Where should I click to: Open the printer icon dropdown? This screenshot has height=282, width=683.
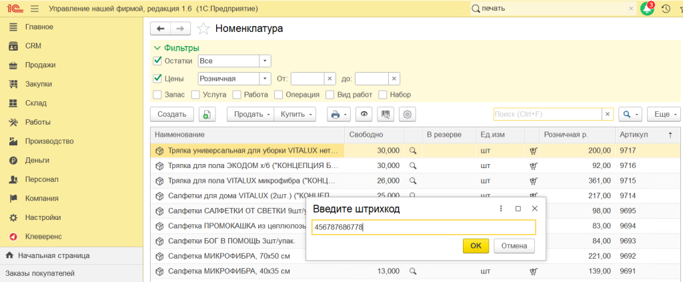(x=339, y=115)
